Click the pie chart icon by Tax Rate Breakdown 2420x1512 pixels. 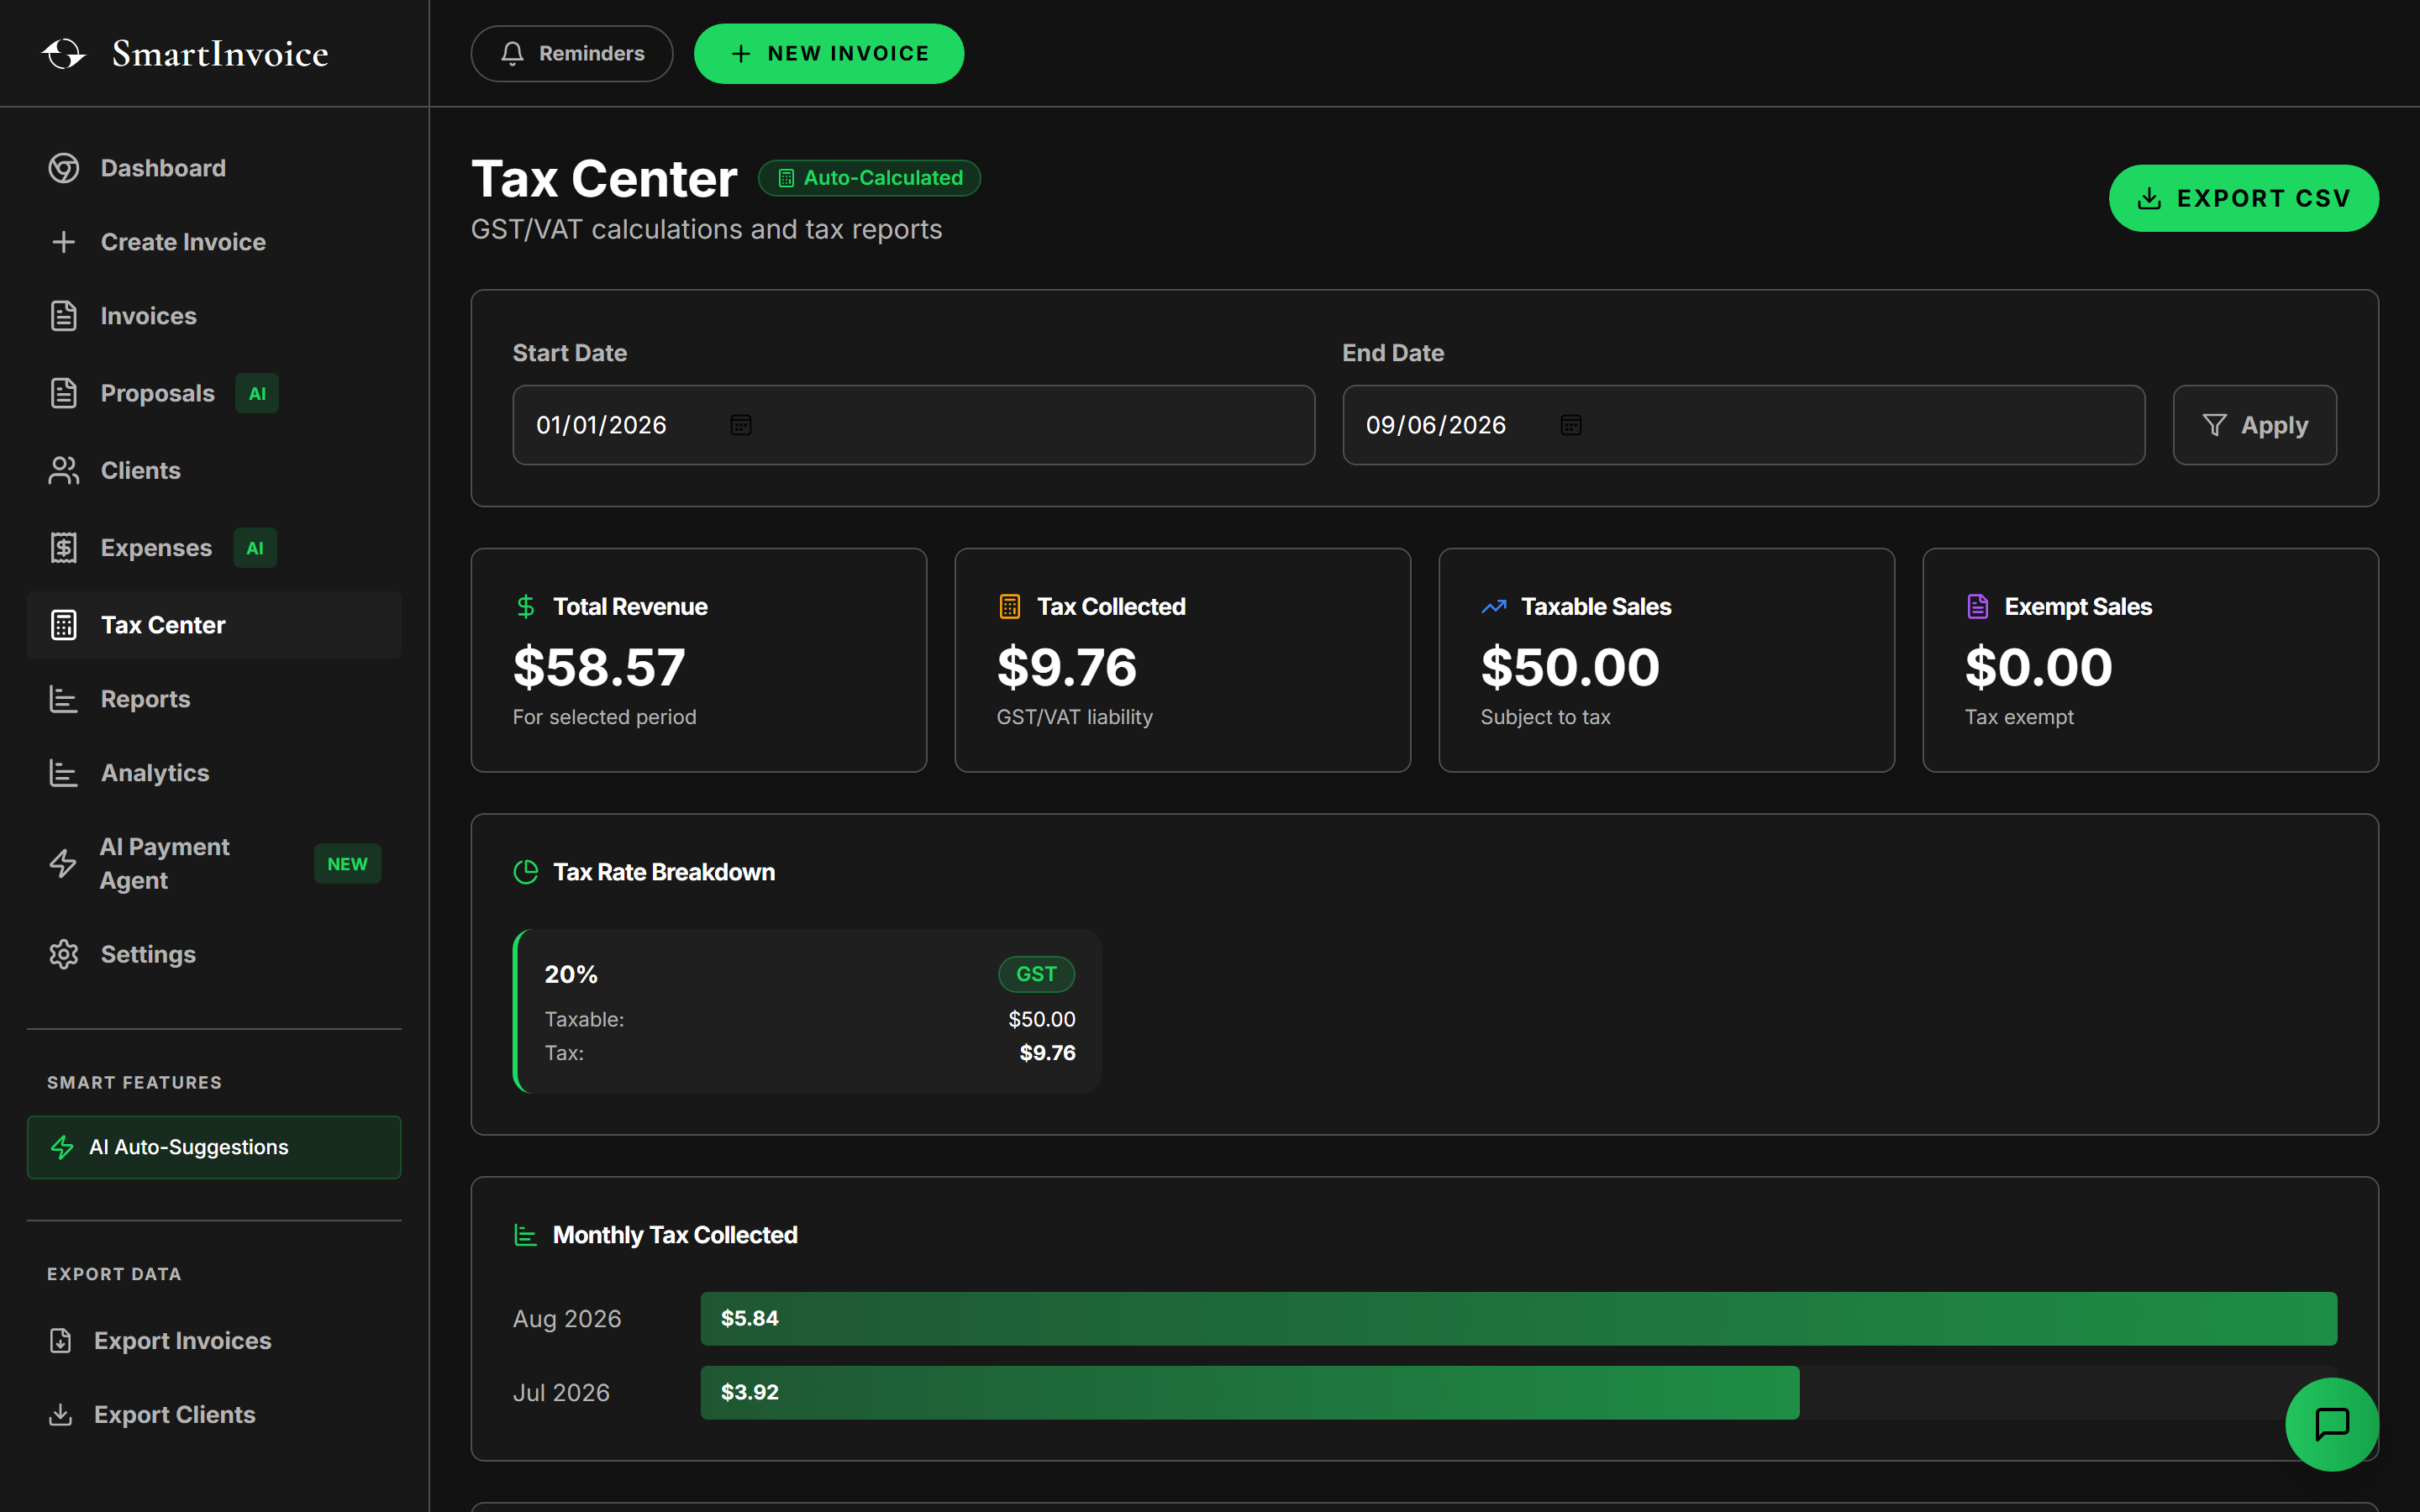(526, 872)
